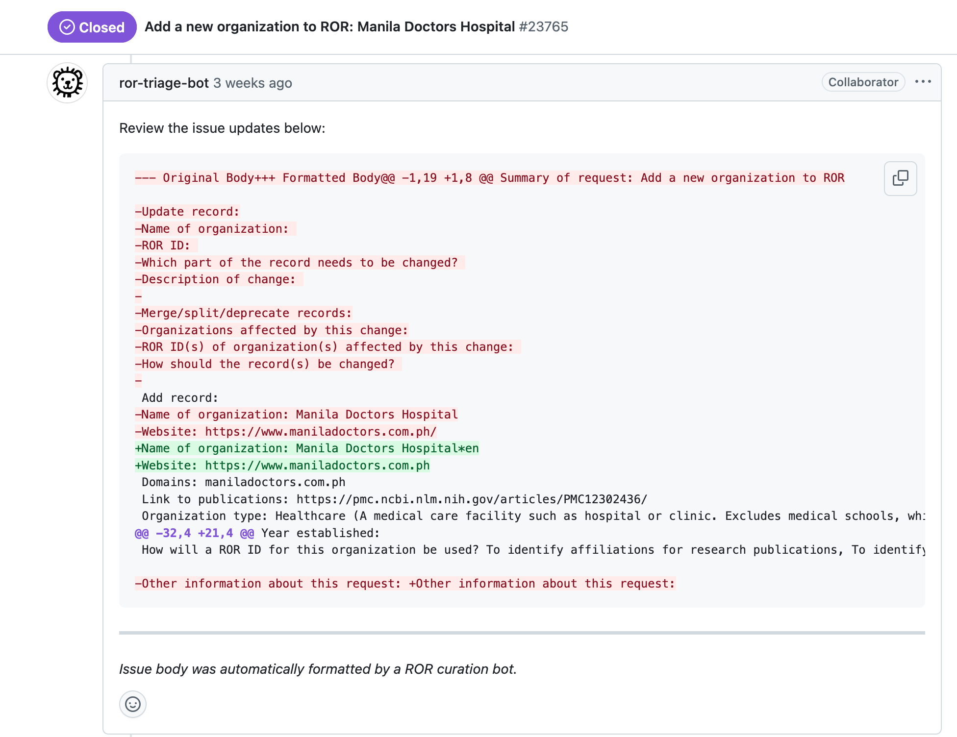
Task: Copy the diff using the copy icon
Action: [x=900, y=178]
